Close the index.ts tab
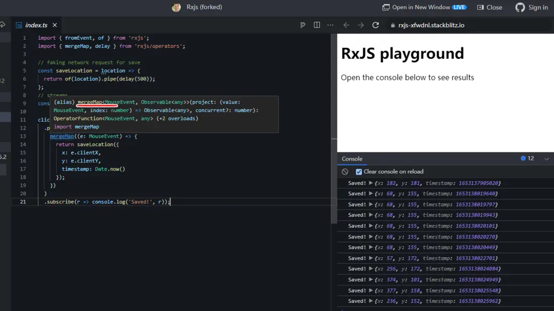Screen dimensions: 554x311 54,25
